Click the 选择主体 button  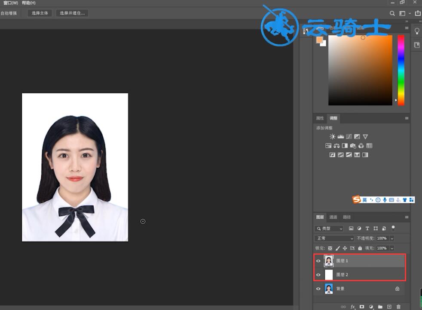click(40, 13)
